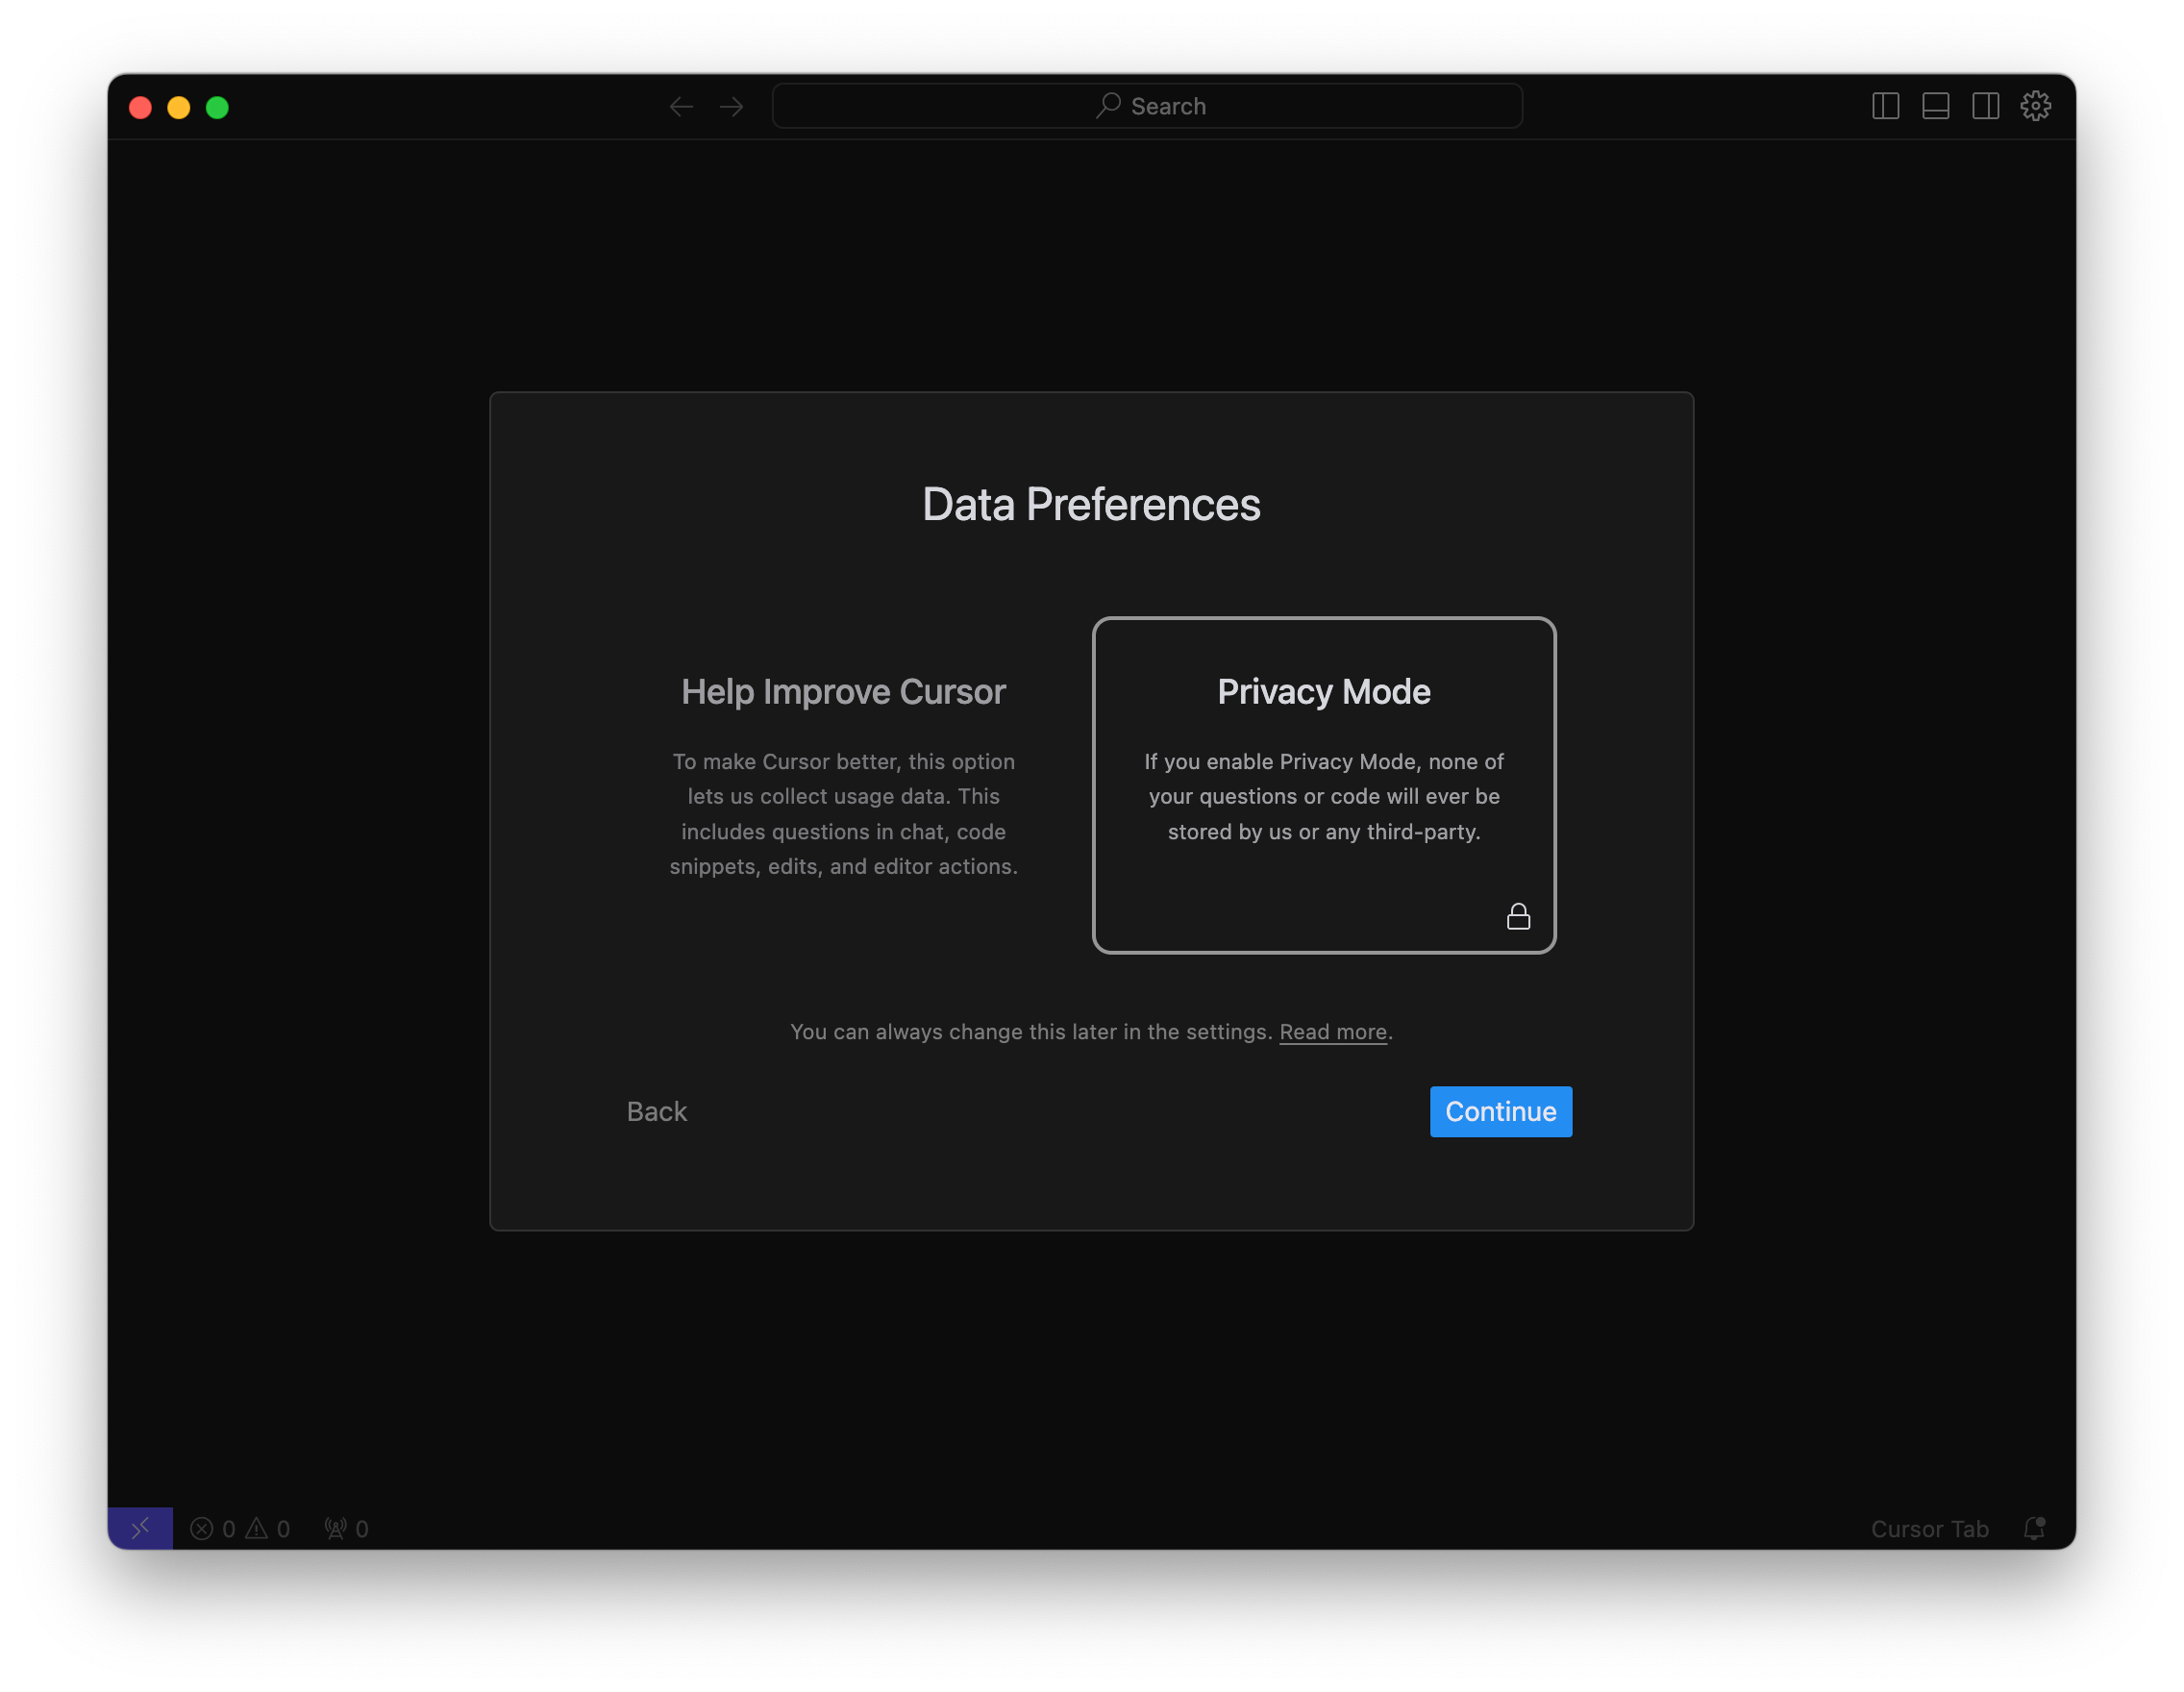Open the remote window status icon
The image size is (2184, 1692).
tap(140, 1528)
